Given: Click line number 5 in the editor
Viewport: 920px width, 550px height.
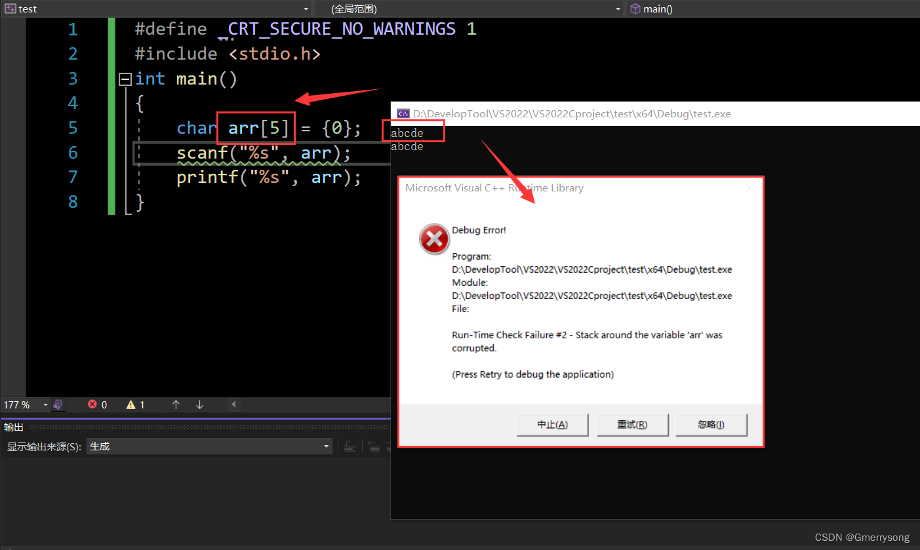Looking at the screenshot, I should [x=72, y=128].
